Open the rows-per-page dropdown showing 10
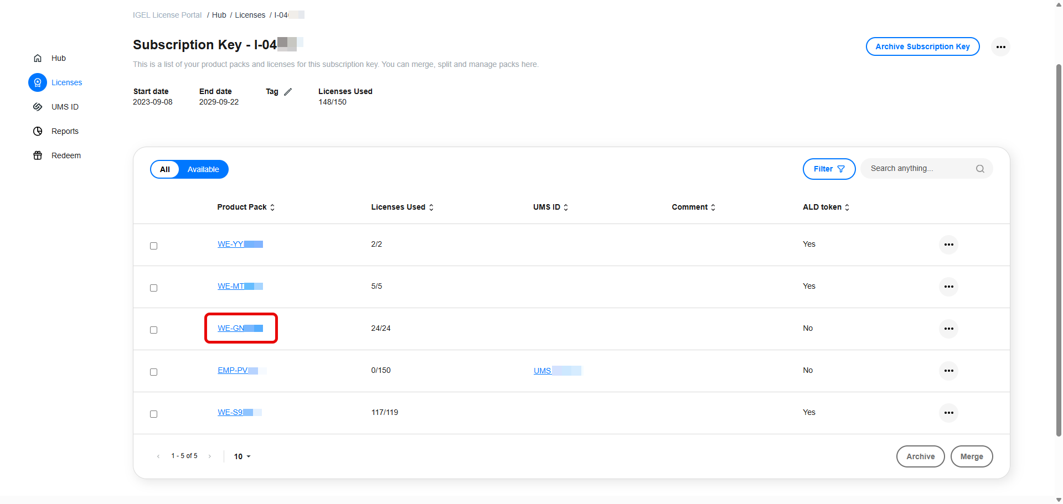This screenshot has height=504, width=1063. tap(242, 456)
